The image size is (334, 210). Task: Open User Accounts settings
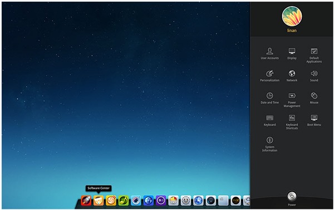coord(269,53)
